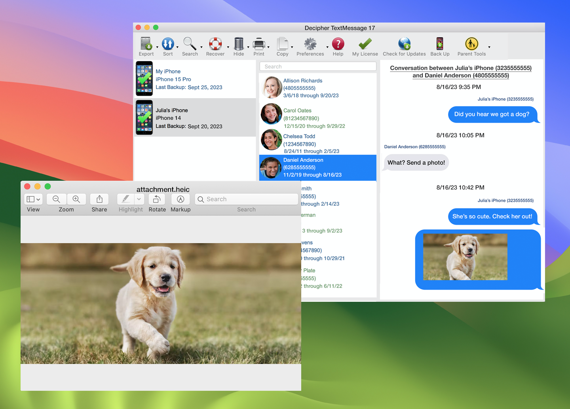Click Chelsea Todd contact photo
570x409 pixels.
click(271, 140)
